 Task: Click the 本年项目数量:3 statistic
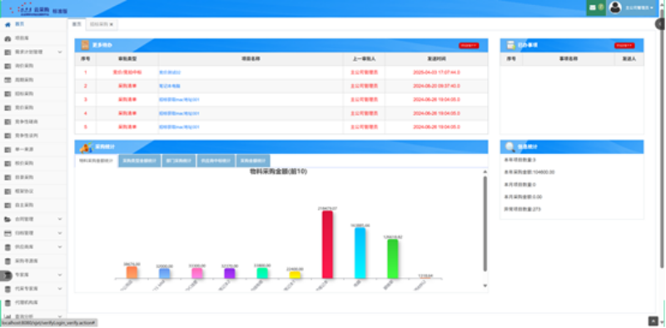coord(519,160)
